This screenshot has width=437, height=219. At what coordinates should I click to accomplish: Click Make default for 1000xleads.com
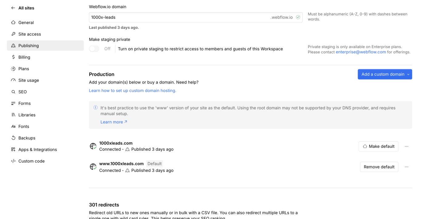(378, 146)
